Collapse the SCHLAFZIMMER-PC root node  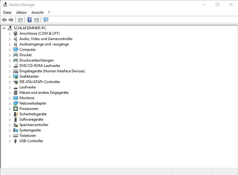click(4, 28)
